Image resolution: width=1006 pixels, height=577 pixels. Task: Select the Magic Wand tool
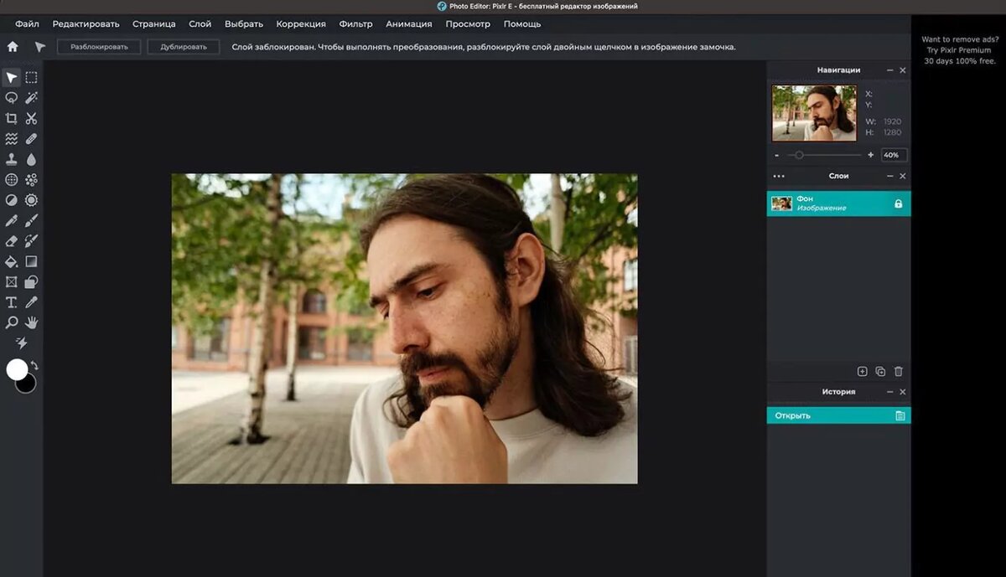[x=31, y=98]
